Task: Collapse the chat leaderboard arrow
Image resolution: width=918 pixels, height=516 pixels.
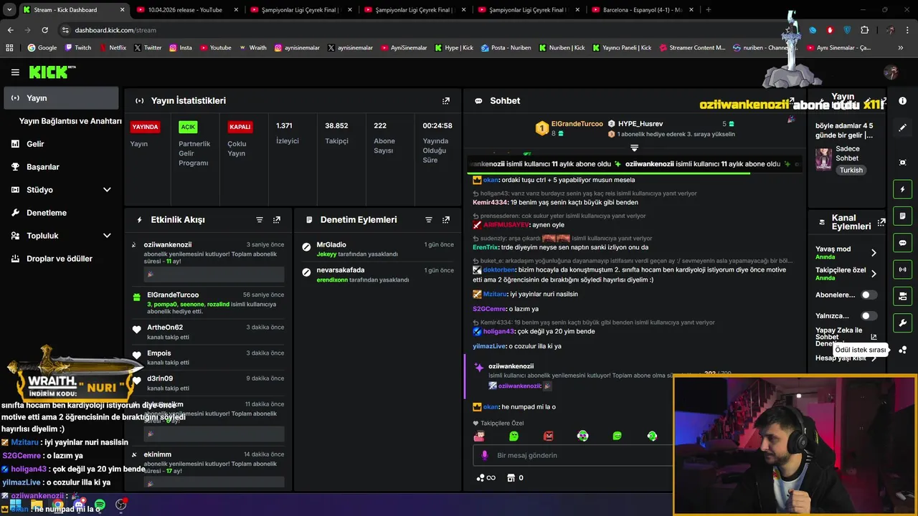Action: (x=634, y=148)
